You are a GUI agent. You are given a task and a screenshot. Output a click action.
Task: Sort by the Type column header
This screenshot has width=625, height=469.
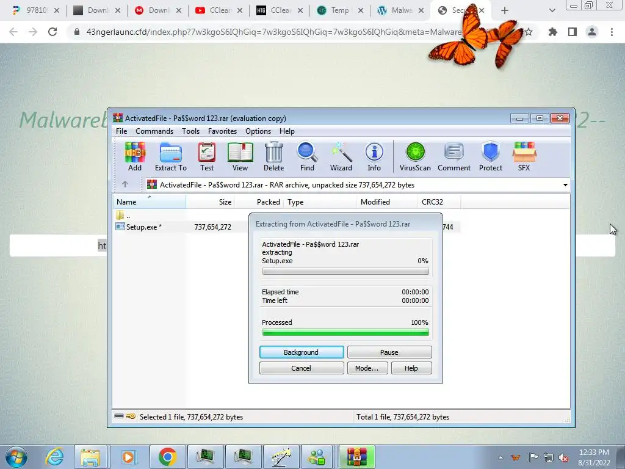[x=320, y=202]
